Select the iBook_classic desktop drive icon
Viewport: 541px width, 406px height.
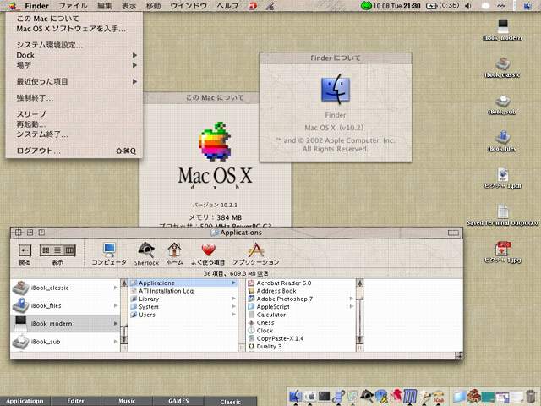point(502,68)
